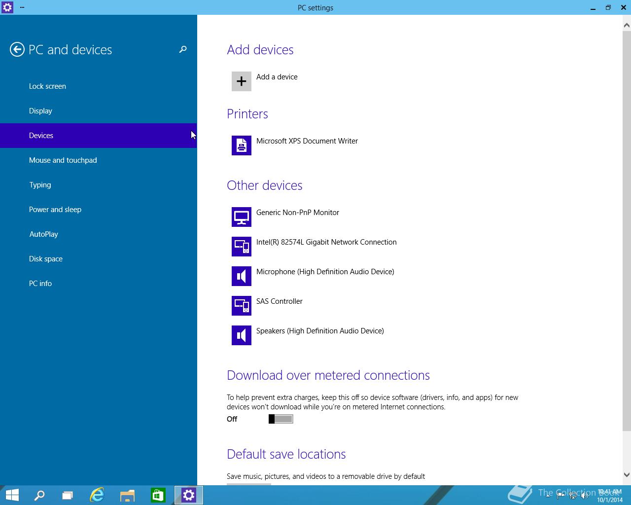Open Typing settings
Image resolution: width=631 pixels, height=505 pixels.
point(99,185)
